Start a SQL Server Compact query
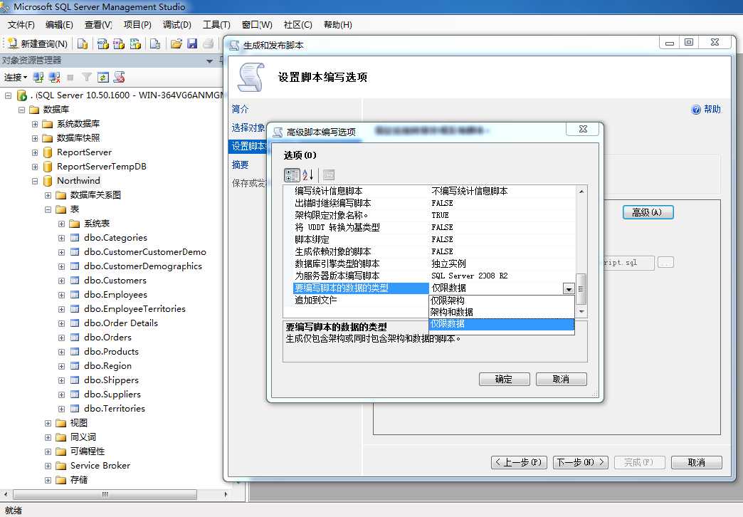This screenshot has width=743, height=517. 155,43
